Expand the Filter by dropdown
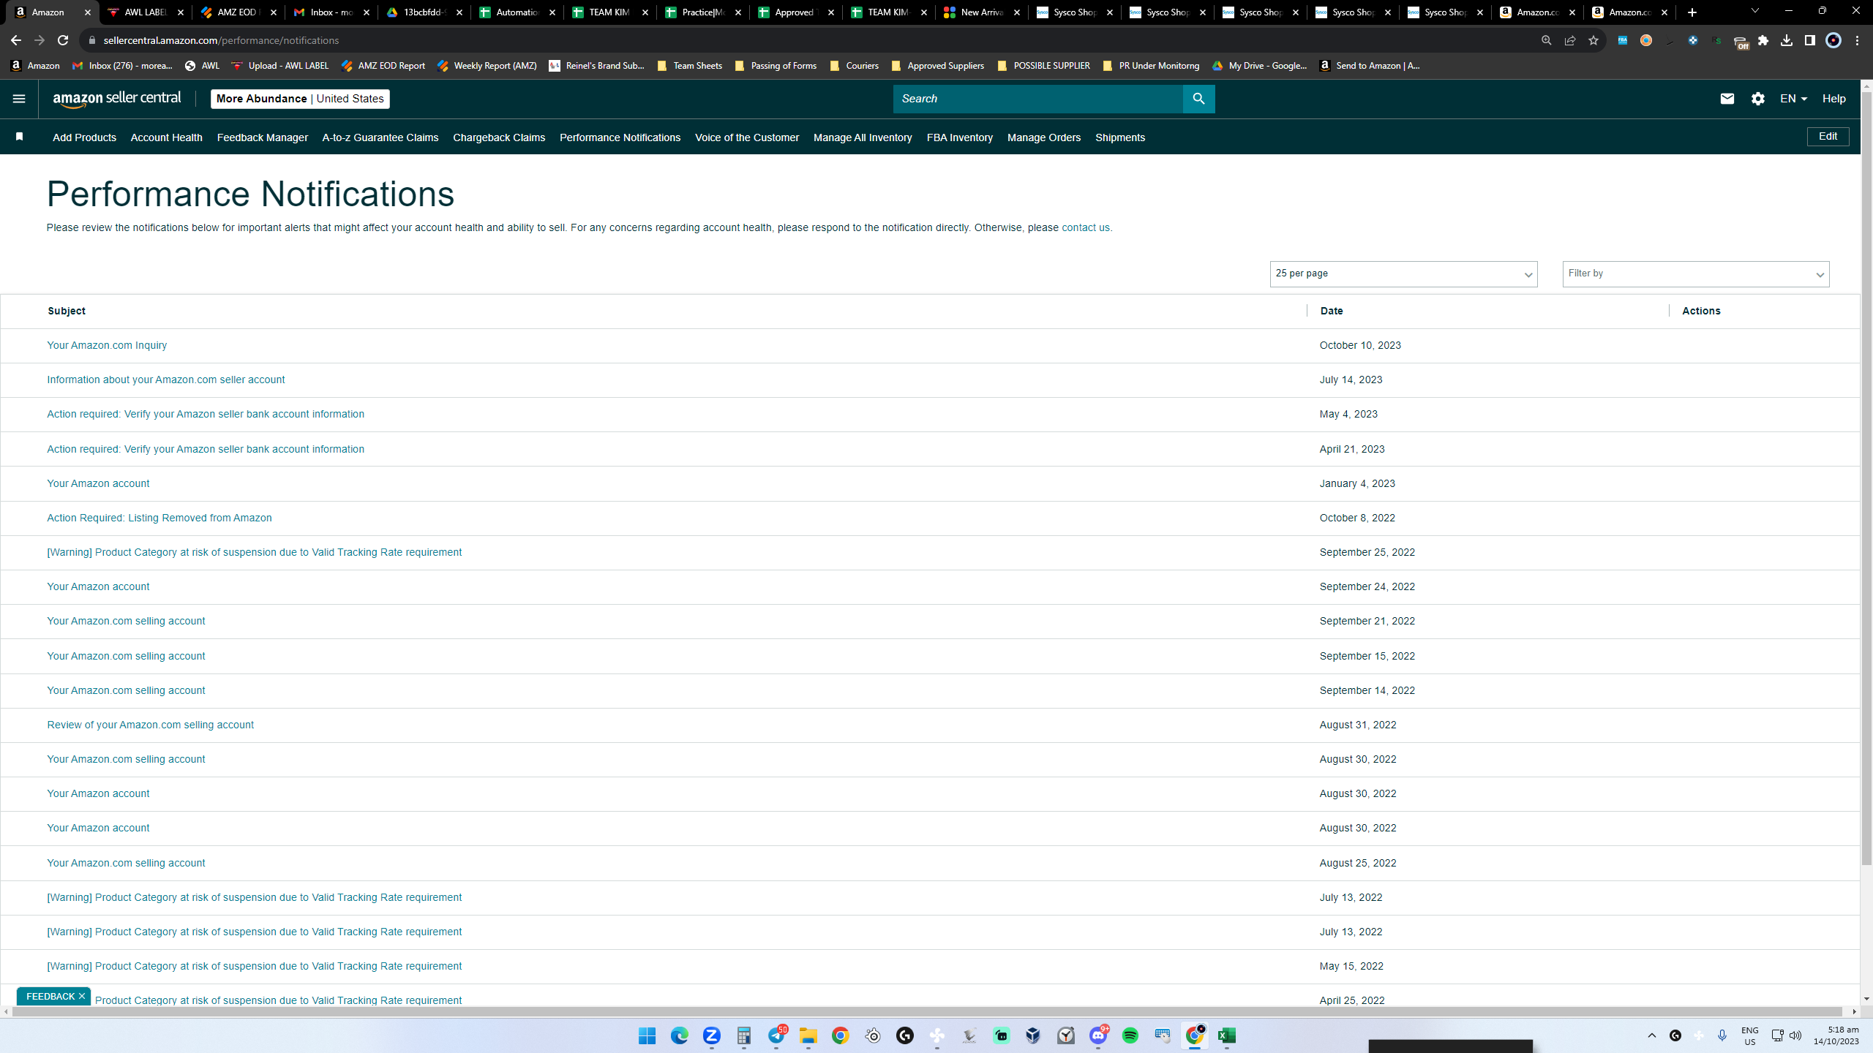The image size is (1873, 1053). tap(1696, 274)
